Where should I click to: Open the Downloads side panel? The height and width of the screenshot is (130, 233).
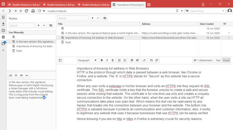point(3,24)
